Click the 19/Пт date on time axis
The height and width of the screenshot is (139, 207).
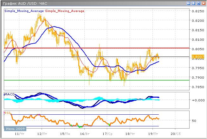(x=153, y=134)
